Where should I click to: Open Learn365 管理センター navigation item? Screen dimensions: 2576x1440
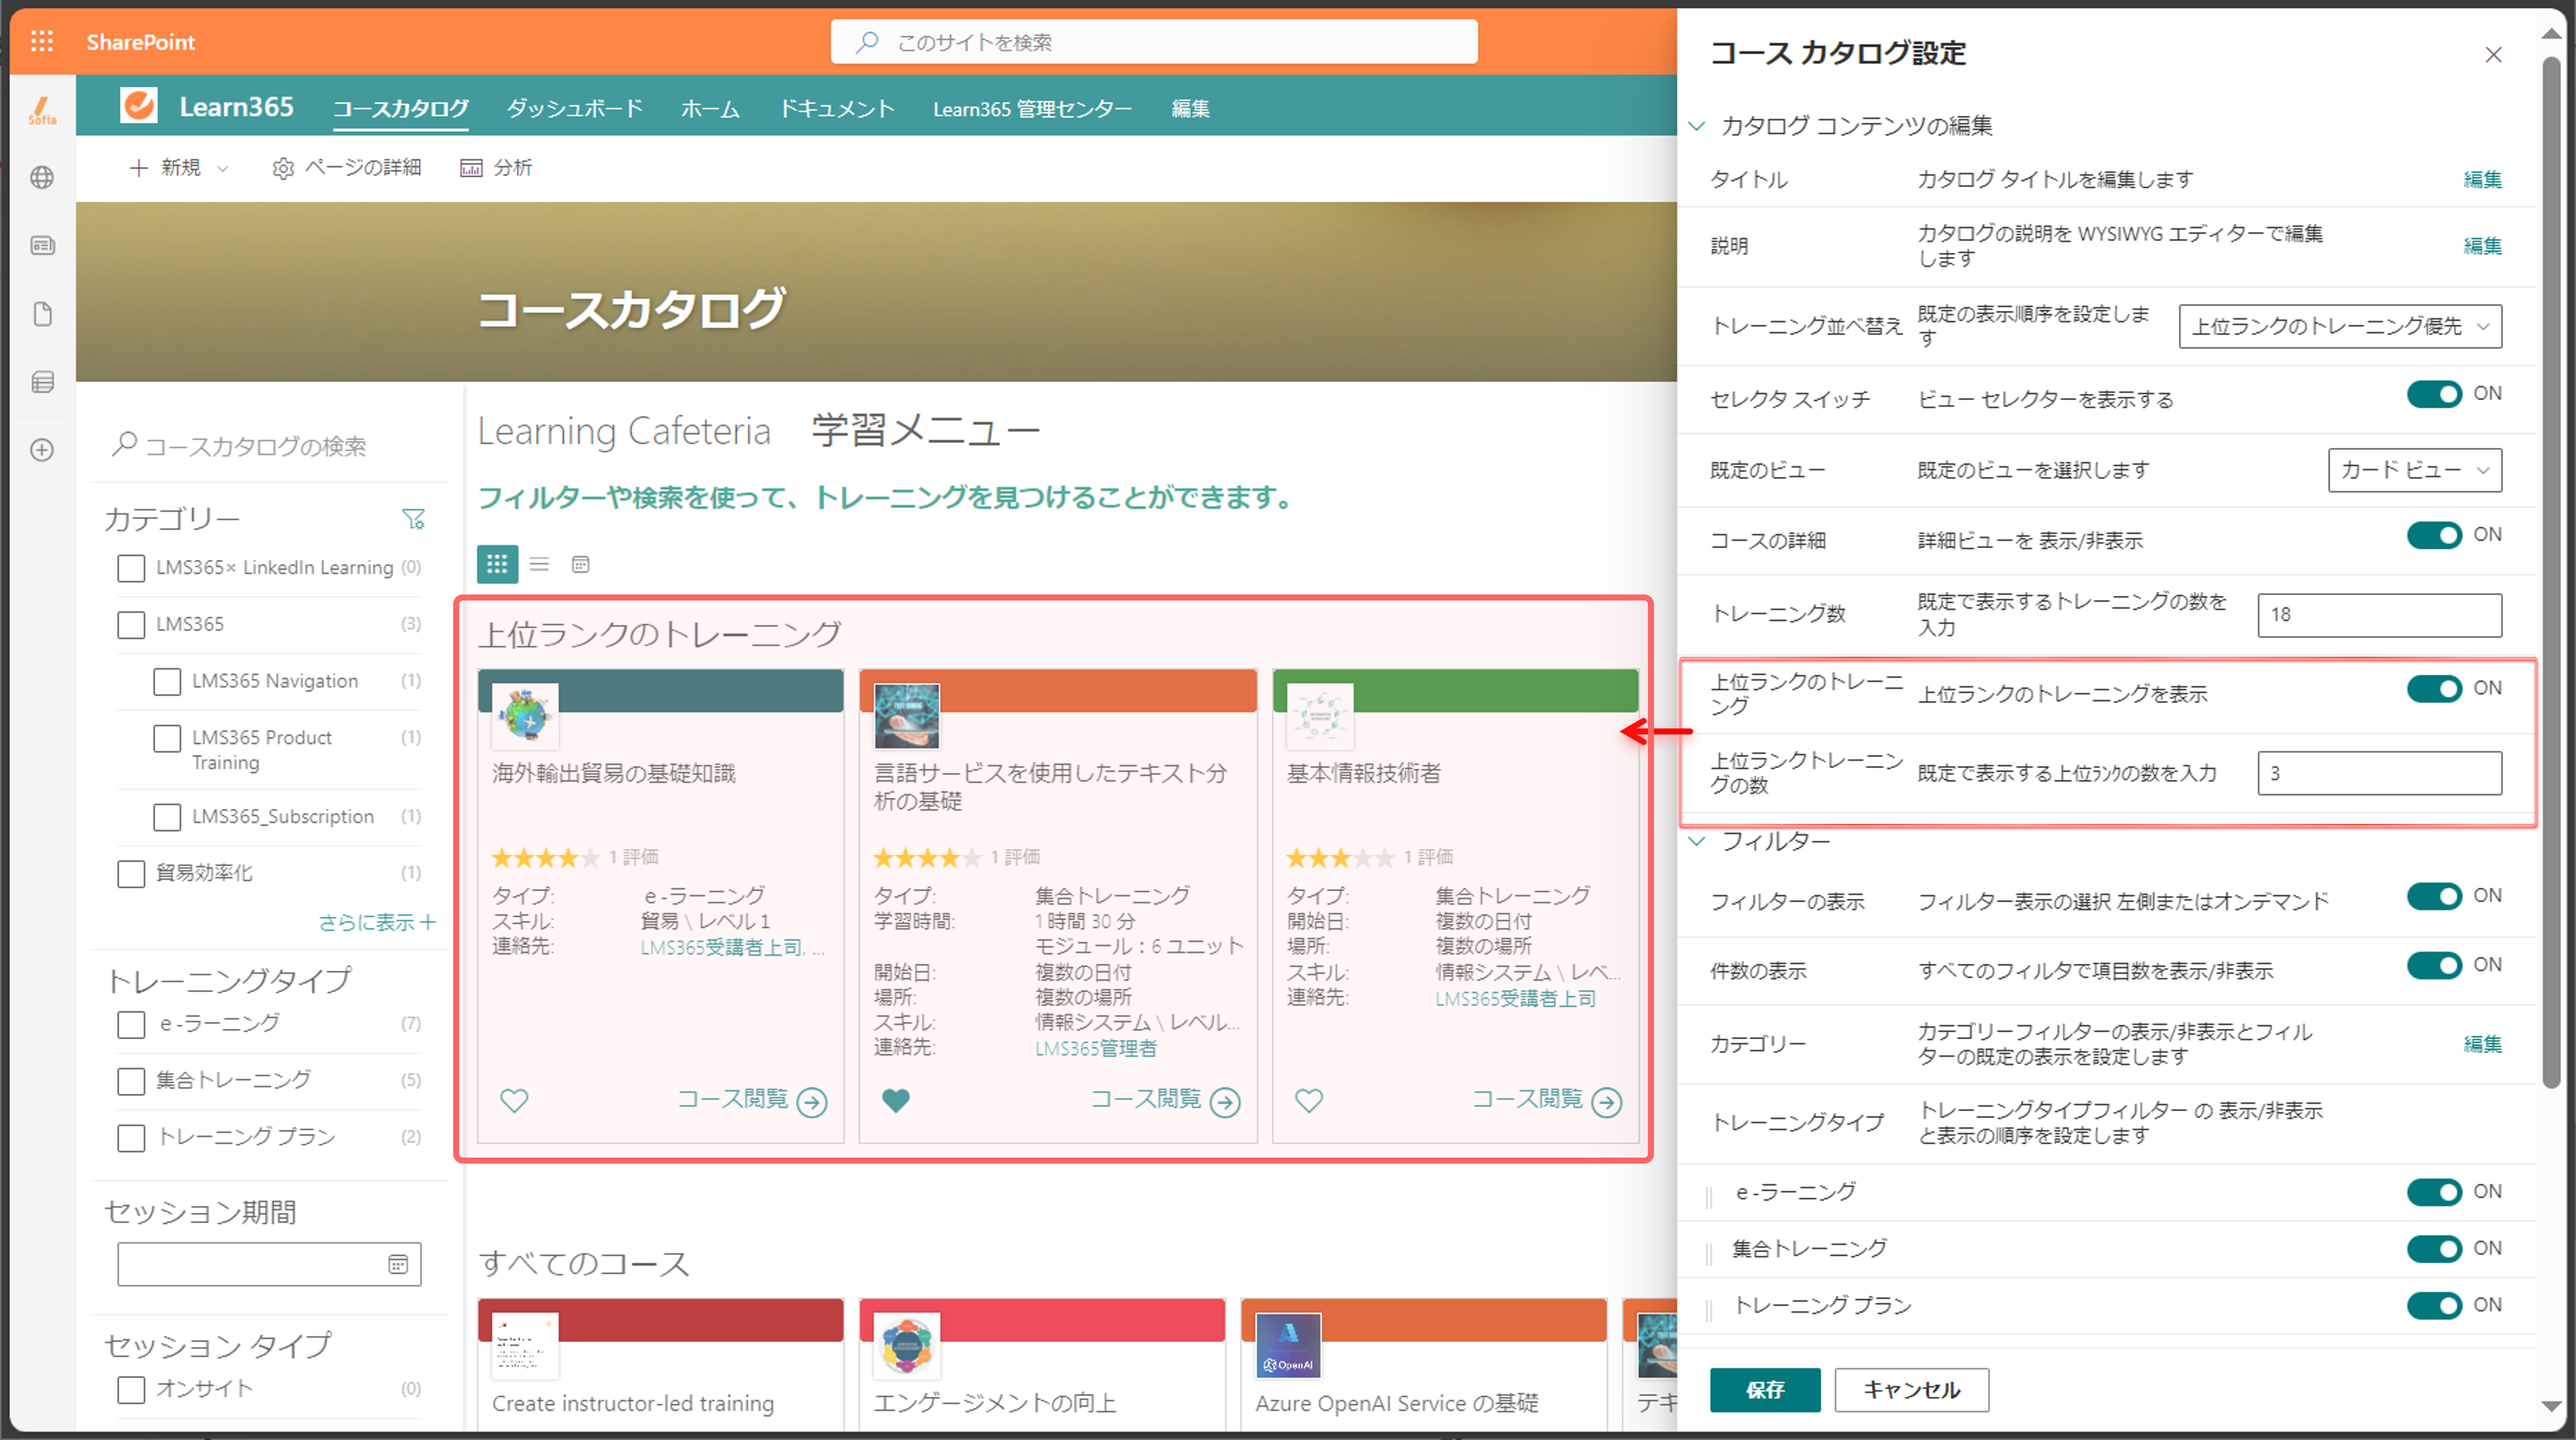(1032, 108)
